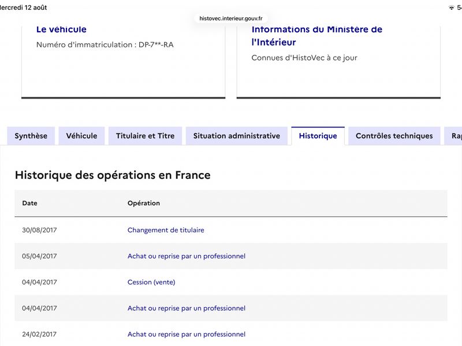Image resolution: width=462 pixels, height=346 pixels.
Task: Click the Informations du Ministère de l'Intérieur heading
Action: [316, 36]
